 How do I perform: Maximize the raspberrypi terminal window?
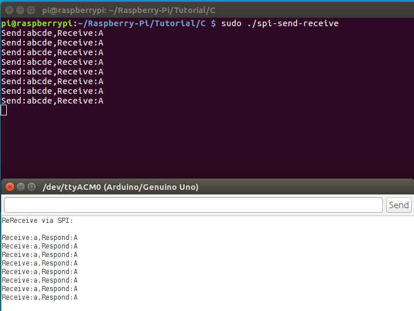pyautogui.click(x=30, y=10)
